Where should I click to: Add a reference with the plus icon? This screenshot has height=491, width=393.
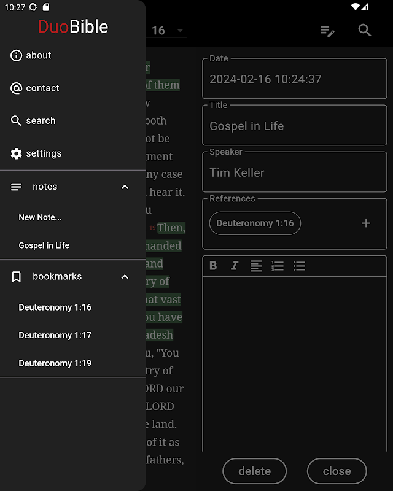pyautogui.click(x=366, y=223)
